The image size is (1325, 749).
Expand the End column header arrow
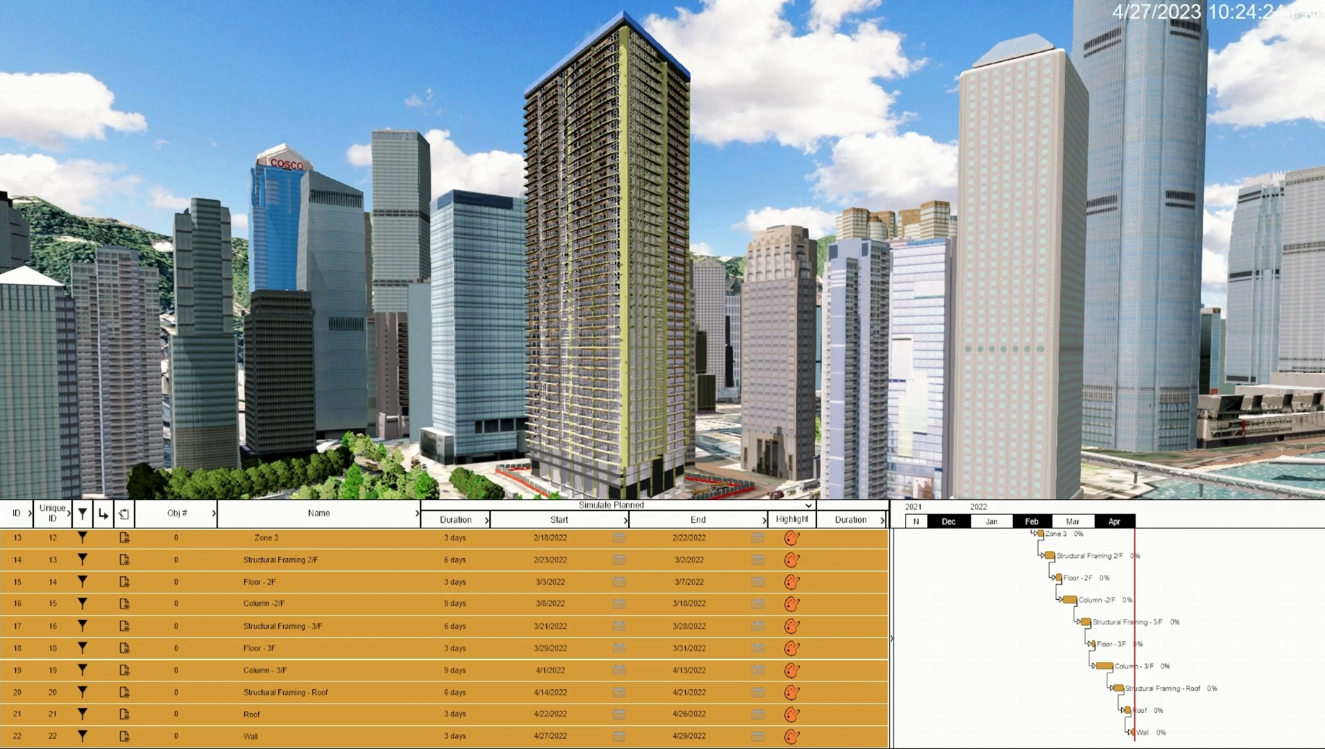coord(764,520)
